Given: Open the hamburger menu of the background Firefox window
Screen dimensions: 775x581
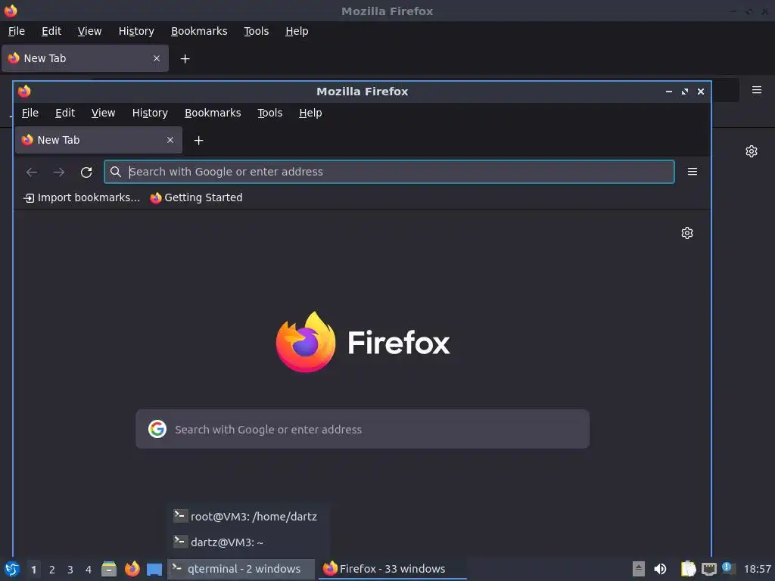Looking at the screenshot, I should click(756, 90).
